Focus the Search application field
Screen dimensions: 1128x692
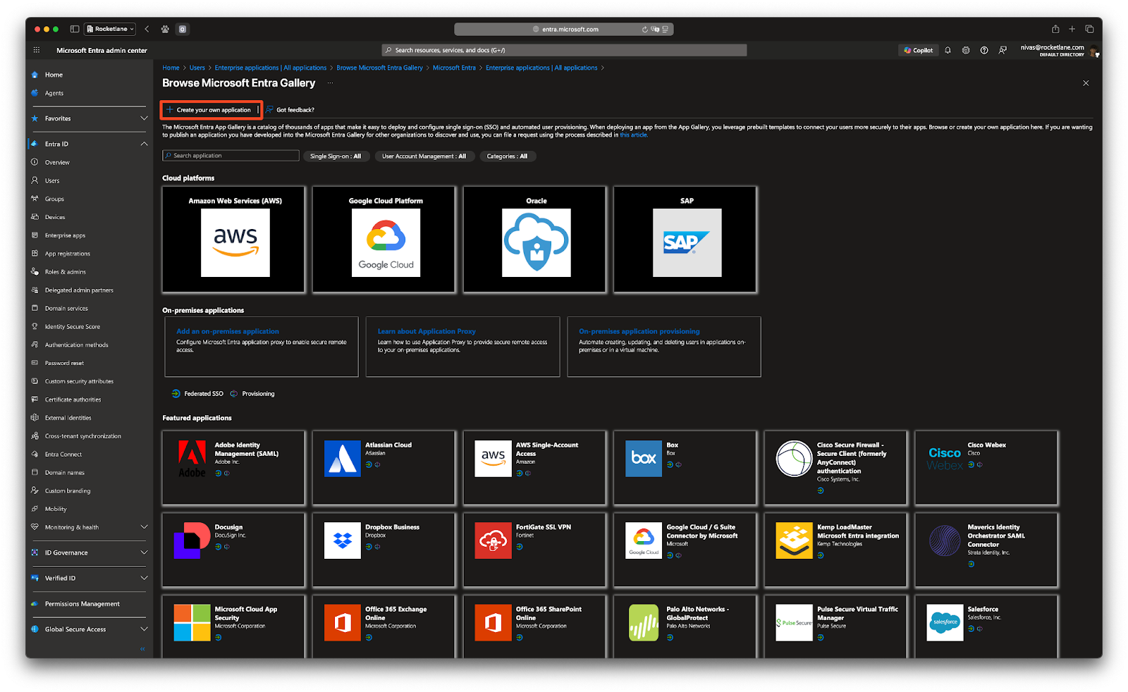coord(231,156)
